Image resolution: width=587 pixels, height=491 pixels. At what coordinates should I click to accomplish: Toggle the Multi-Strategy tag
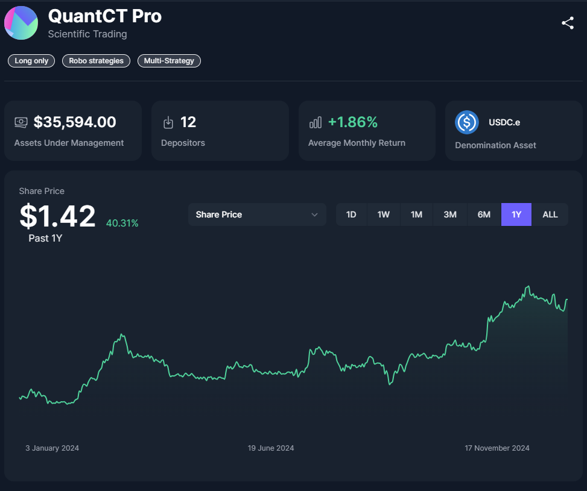click(x=169, y=60)
